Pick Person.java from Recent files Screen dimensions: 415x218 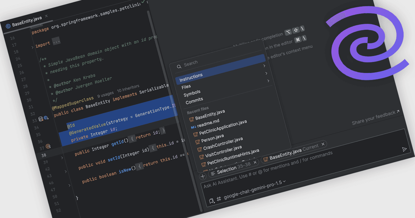(212, 139)
